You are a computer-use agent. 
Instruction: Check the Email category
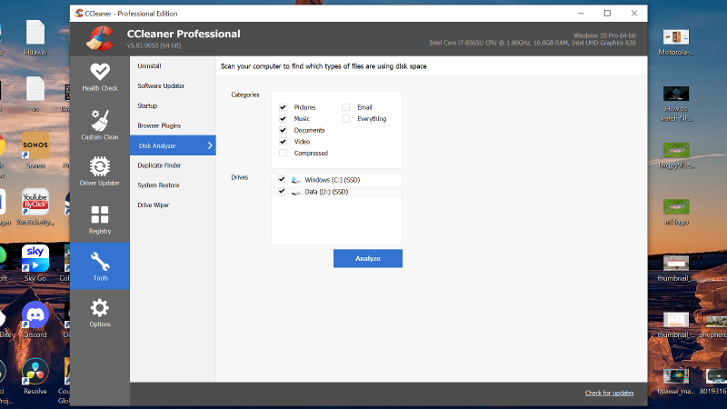click(x=346, y=107)
